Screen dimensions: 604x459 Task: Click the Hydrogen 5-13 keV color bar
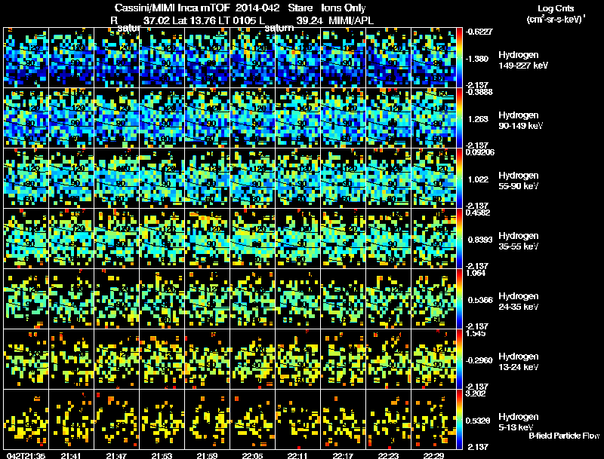(459, 419)
